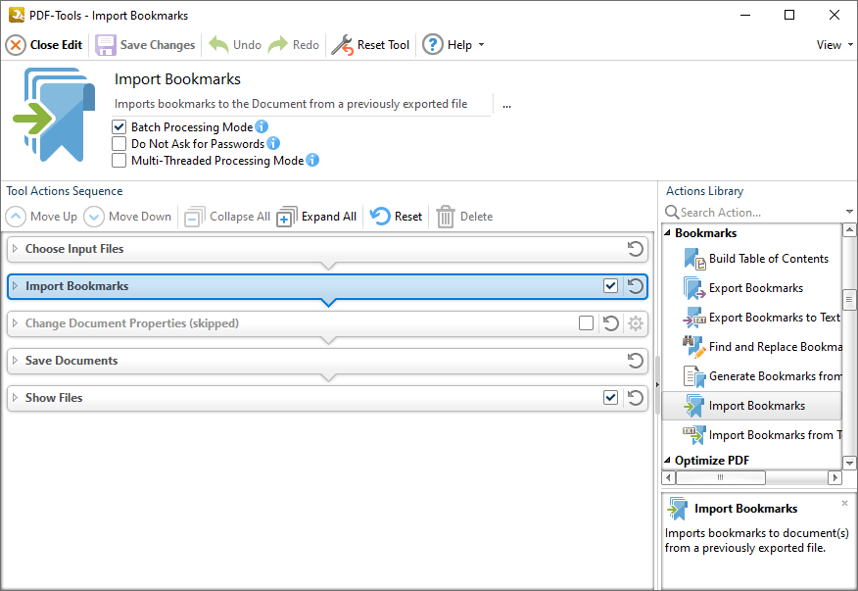Check the Change Document Properties step checkbox
This screenshot has height=591, width=858.
(x=586, y=323)
